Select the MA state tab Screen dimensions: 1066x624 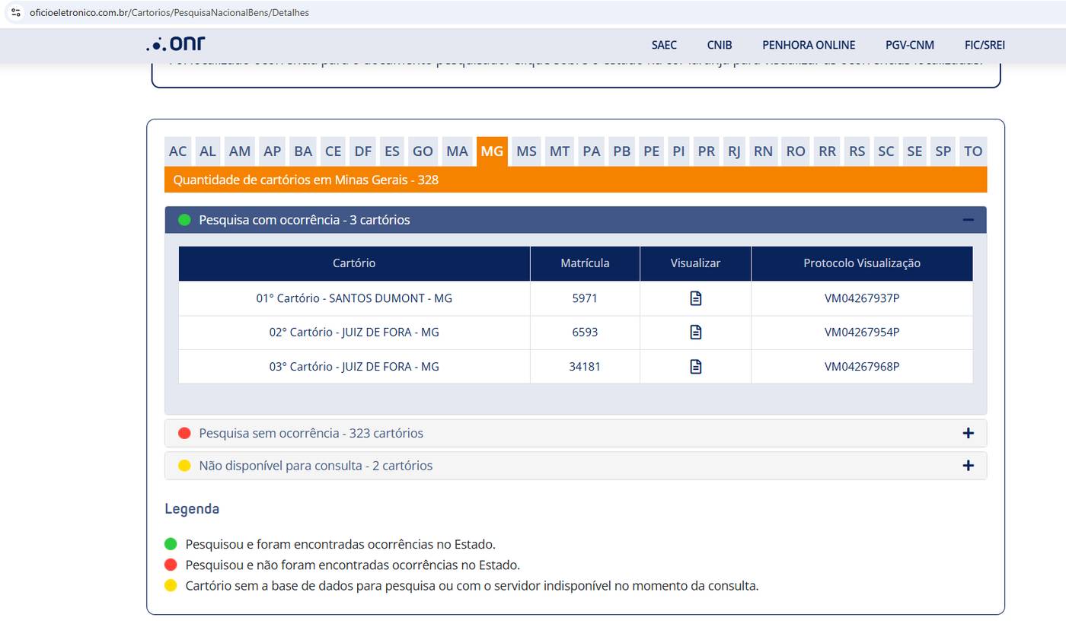(x=458, y=151)
